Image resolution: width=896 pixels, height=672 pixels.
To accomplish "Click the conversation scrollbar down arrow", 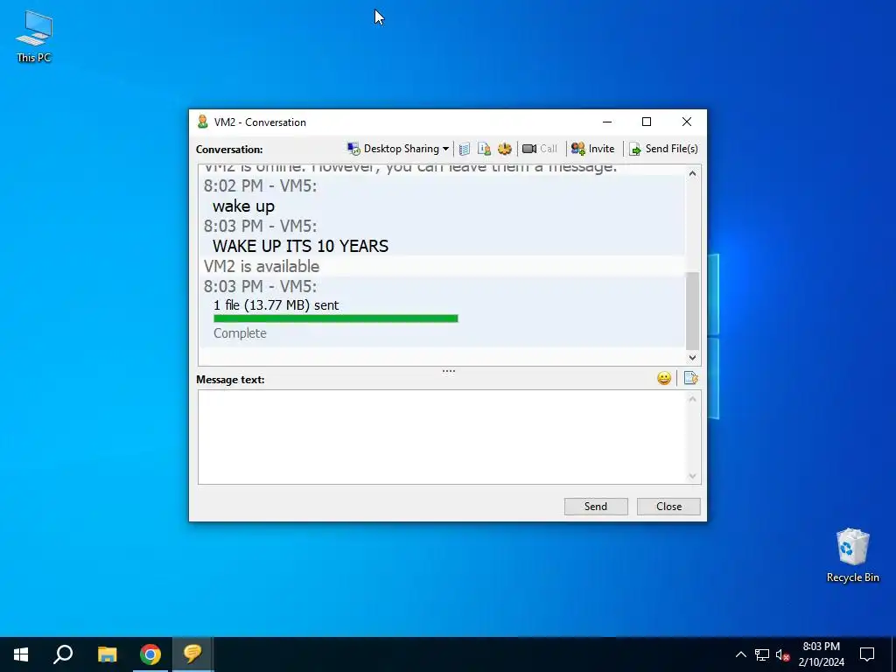I will (693, 358).
